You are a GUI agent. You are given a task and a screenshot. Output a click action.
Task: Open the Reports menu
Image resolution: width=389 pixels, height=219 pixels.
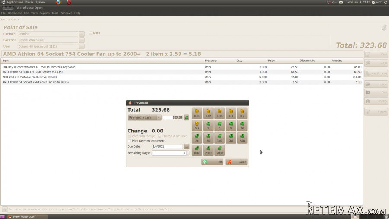pos(45,13)
